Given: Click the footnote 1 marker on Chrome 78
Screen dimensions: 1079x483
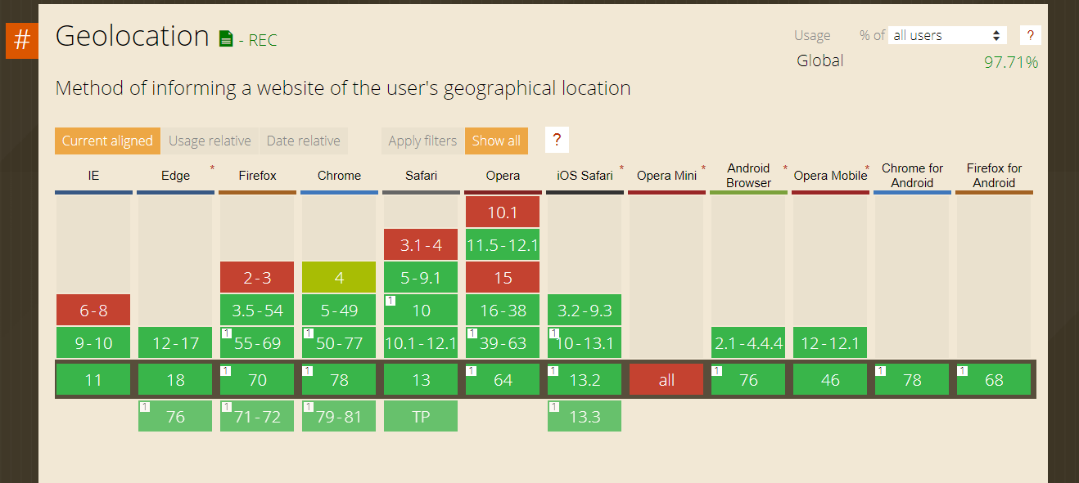Looking at the screenshot, I should pos(308,370).
